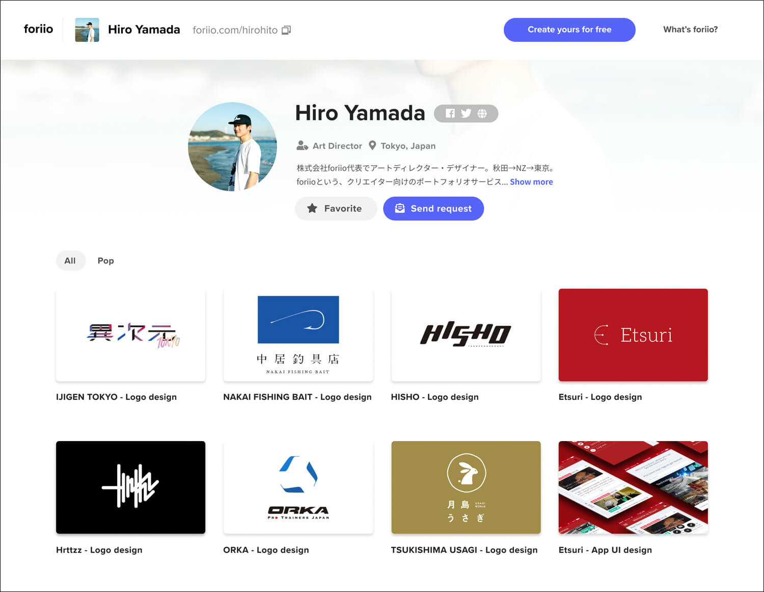Screen dimensions: 764x592
Task: Click the Art Director occupation text
Action: tap(337, 146)
